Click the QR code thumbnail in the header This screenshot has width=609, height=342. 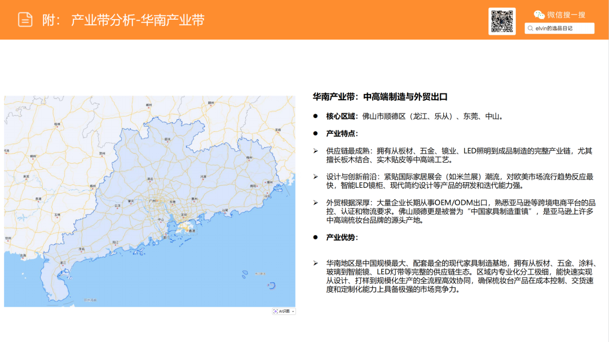(x=502, y=21)
